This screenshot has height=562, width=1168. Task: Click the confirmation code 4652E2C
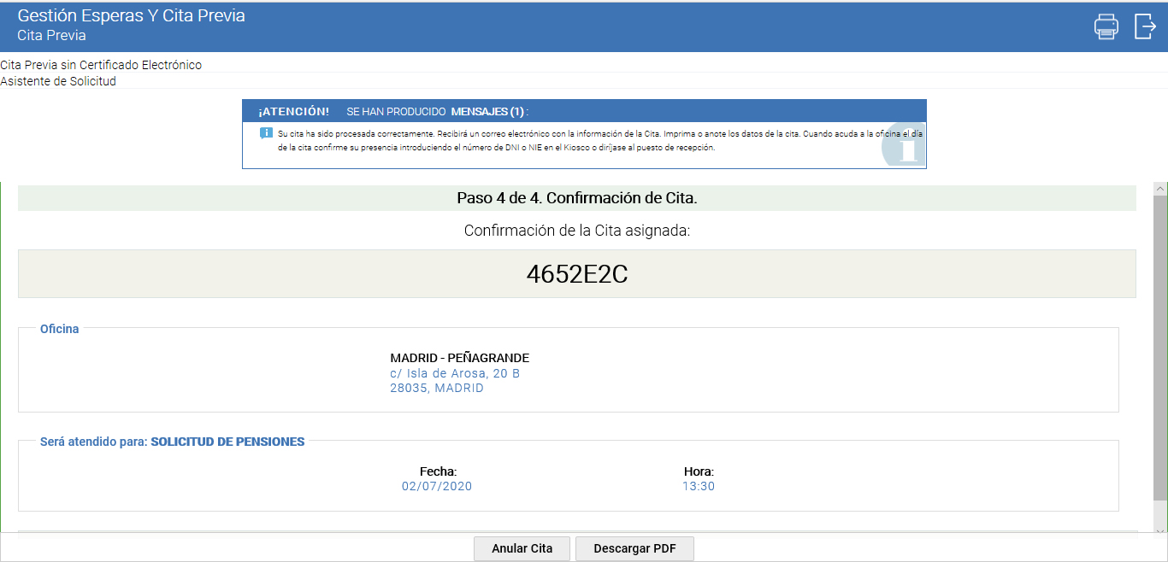click(x=576, y=274)
